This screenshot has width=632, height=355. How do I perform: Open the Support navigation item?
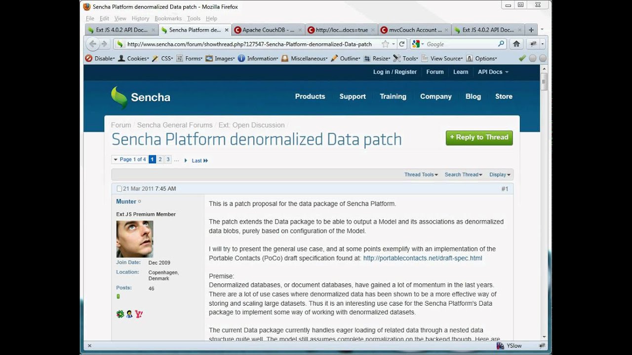tap(353, 97)
